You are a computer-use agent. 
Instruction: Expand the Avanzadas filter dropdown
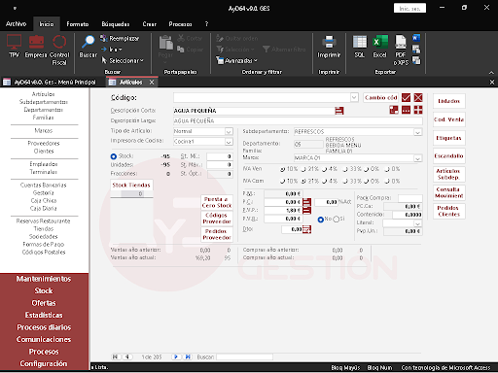click(x=237, y=60)
